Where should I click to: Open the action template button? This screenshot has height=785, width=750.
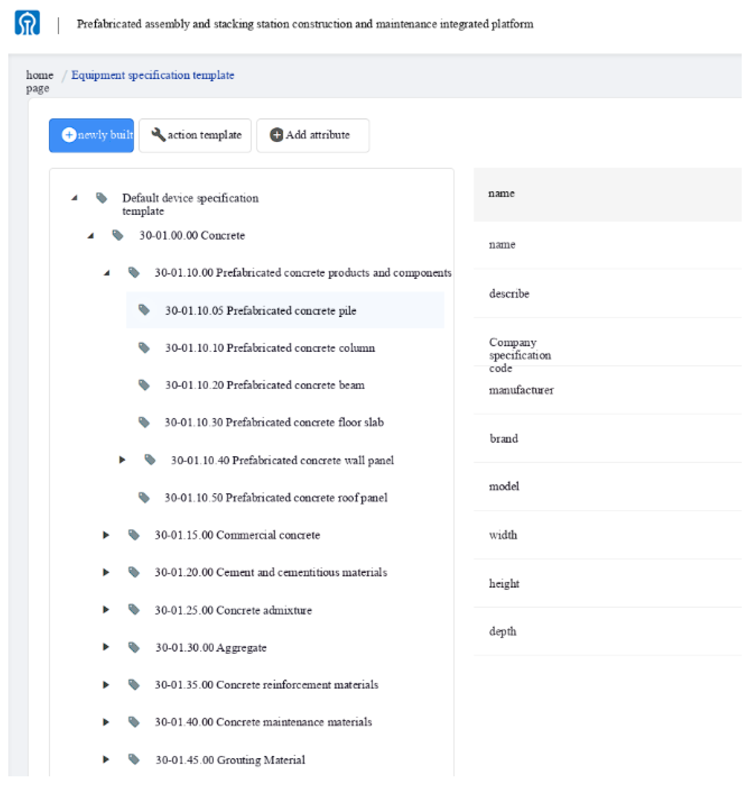(x=195, y=135)
